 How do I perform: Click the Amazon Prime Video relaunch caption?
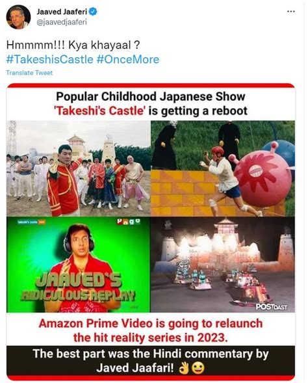151,330
